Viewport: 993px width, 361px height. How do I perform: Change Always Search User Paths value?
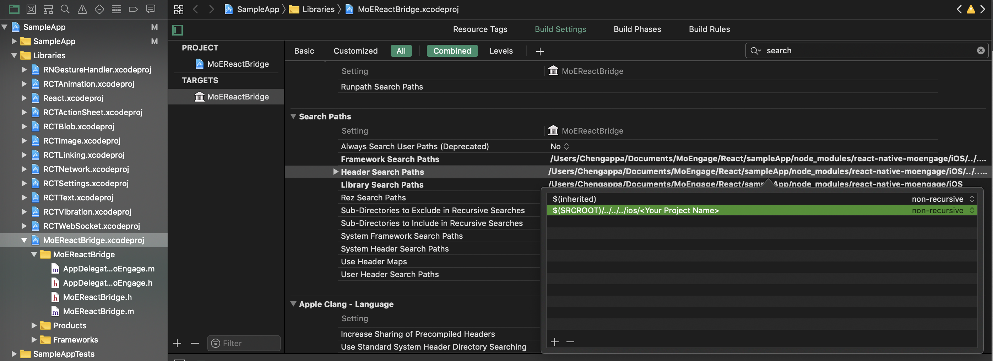(x=559, y=146)
